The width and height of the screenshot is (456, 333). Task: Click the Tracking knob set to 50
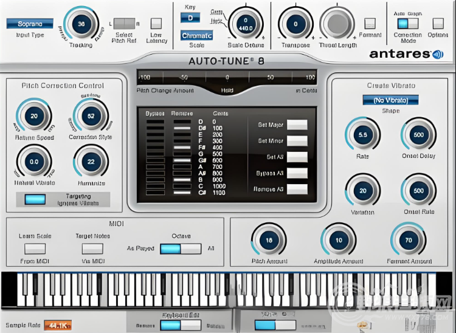click(81, 24)
